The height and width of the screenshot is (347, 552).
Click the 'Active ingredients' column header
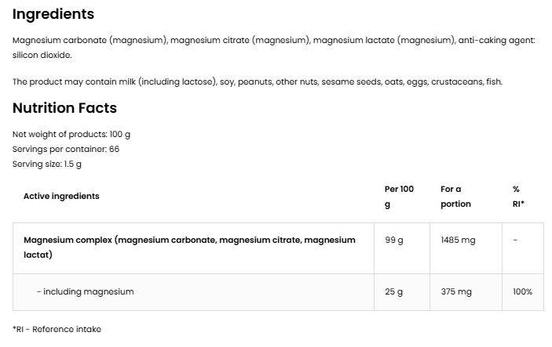[61, 196]
